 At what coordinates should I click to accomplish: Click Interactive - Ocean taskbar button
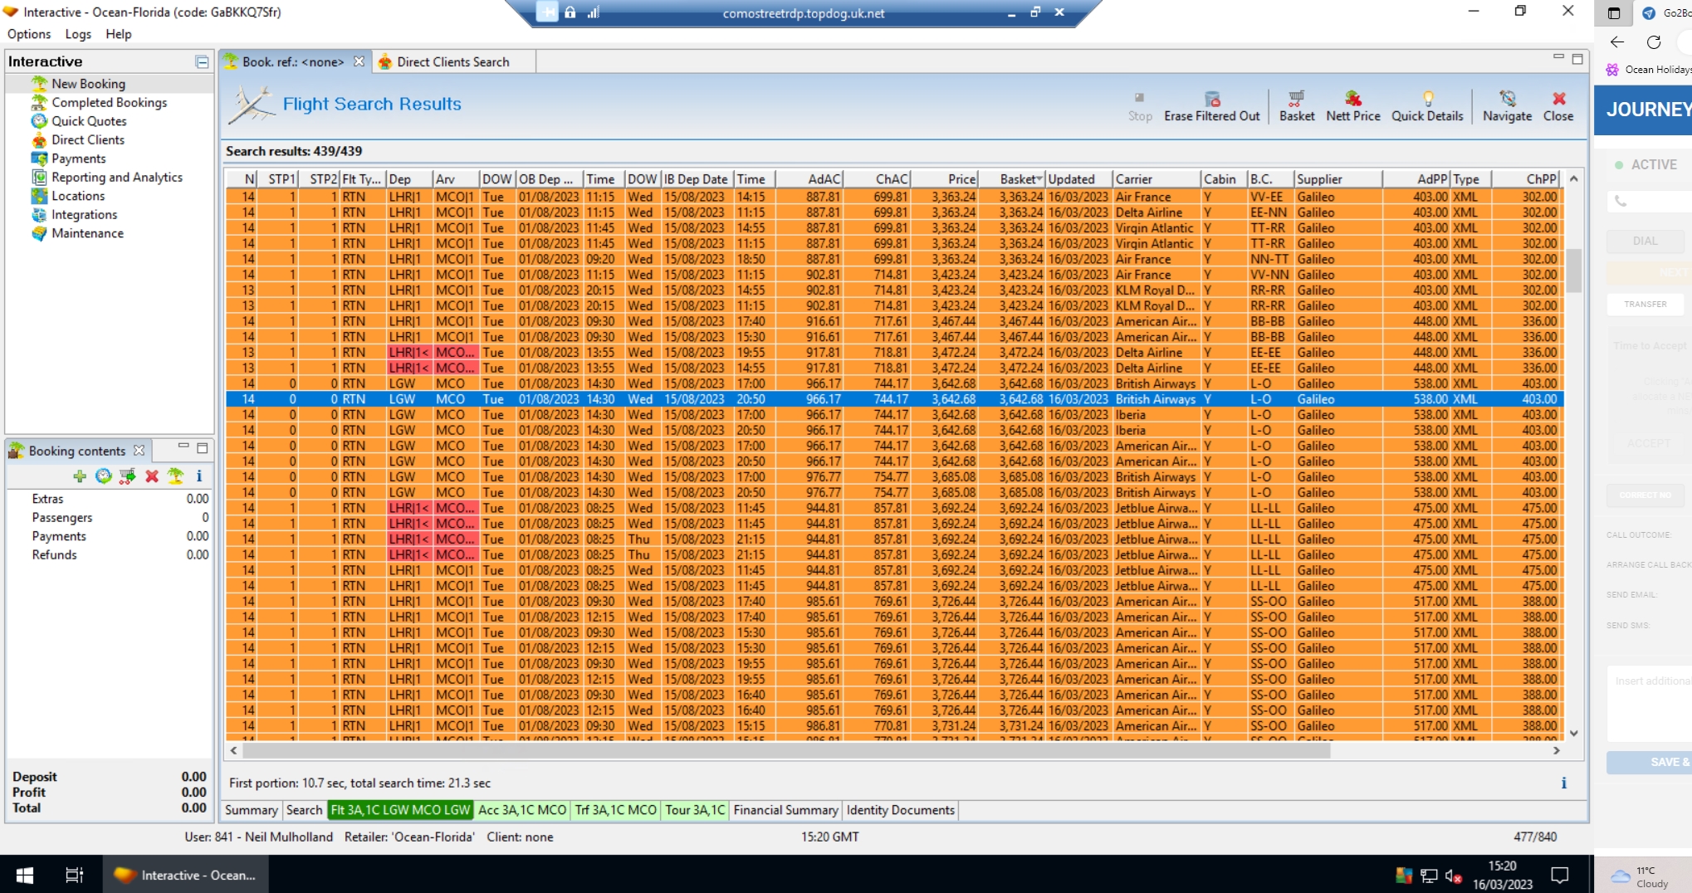click(x=184, y=875)
